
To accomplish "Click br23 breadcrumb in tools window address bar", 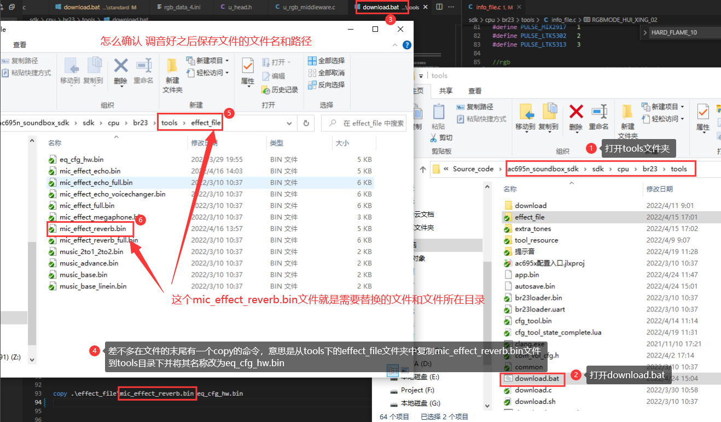I will [x=650, y=169].
